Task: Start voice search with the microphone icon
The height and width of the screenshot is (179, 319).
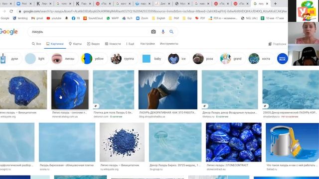Action: point(163,32)
